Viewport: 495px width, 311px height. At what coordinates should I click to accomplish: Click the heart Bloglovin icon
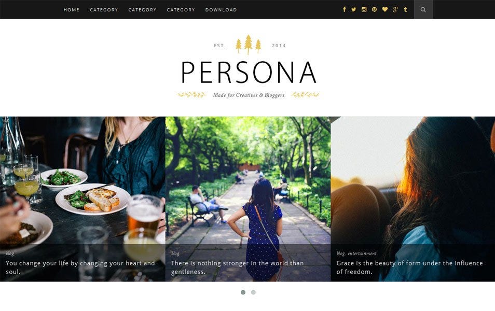click(384, 9)
